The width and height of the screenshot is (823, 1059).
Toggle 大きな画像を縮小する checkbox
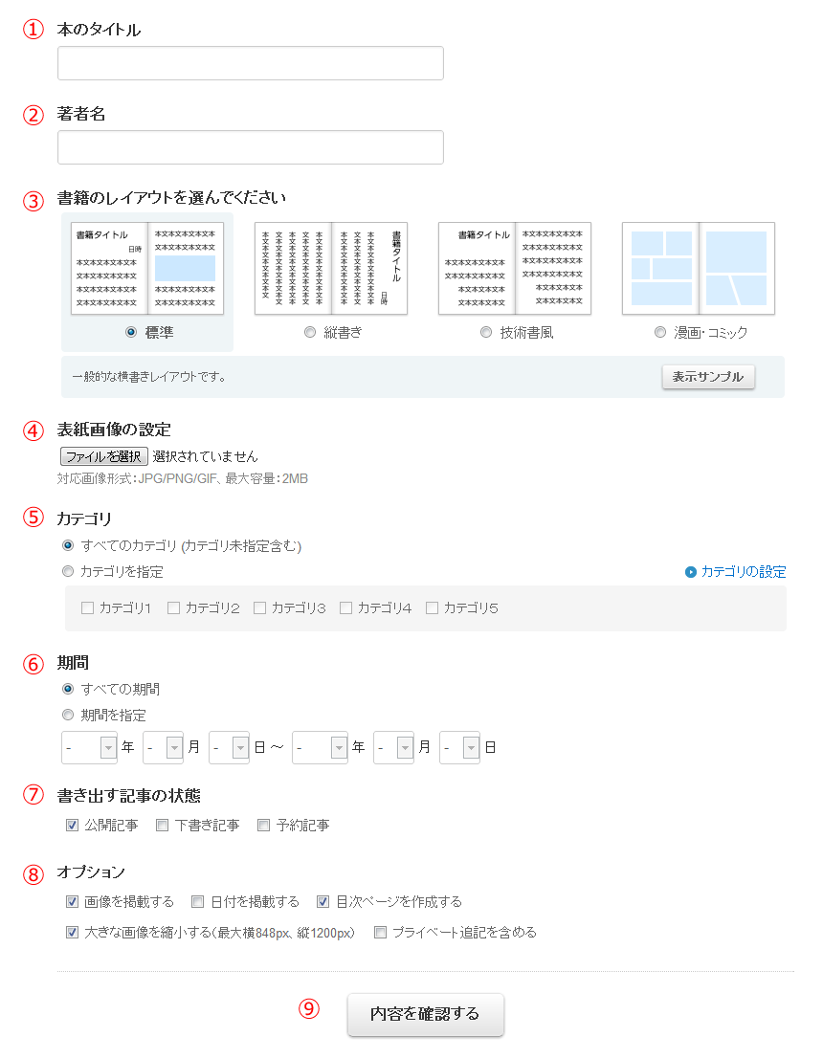[x=73, y=933]
